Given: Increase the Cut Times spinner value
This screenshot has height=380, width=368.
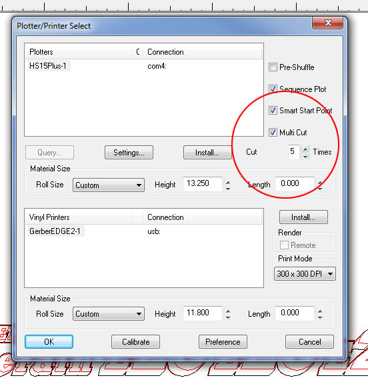Looking at the screenshot, I should 305,149.
